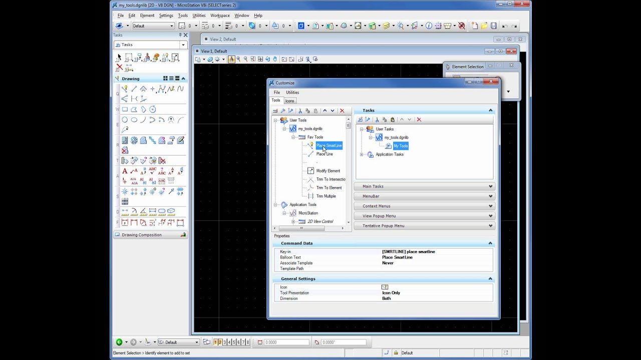
Task: Select My Tools under User Tasks
Action: [x=401, y=146]
